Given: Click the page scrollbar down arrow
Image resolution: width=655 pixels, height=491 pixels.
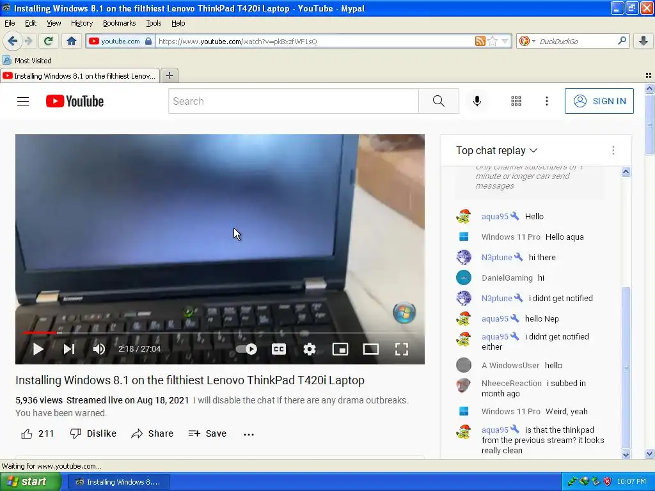Looking at the screenshot, I should coord(649,454).
